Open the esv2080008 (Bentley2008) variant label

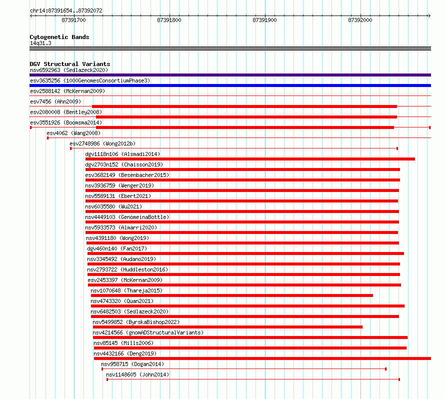(x=66, y=112)
